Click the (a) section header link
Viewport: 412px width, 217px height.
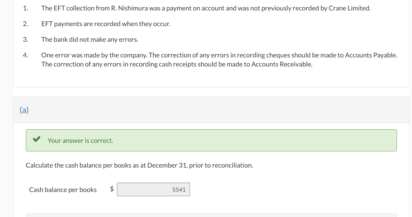tap(24, 110)
